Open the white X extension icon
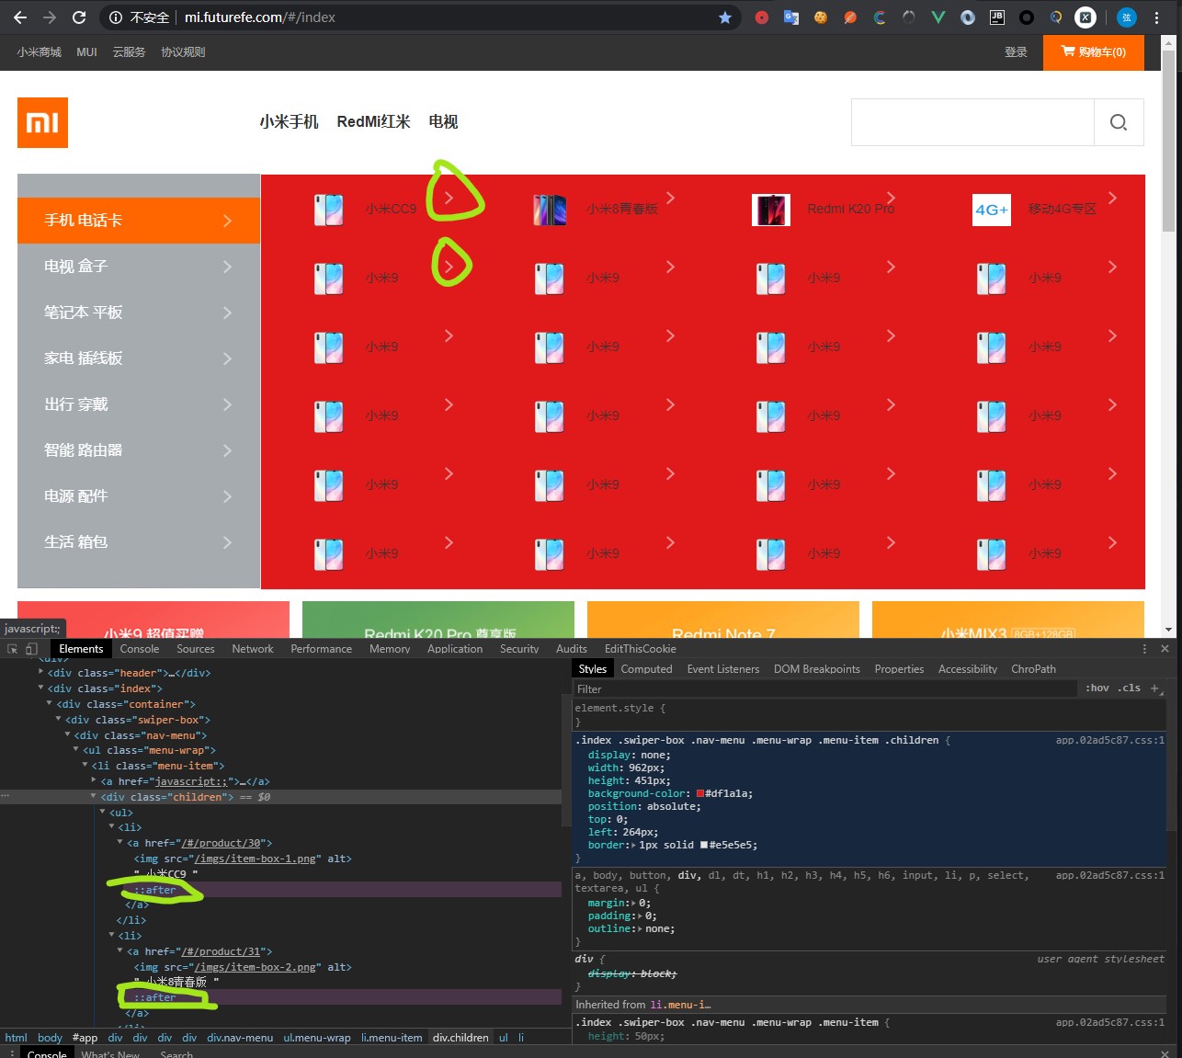Viewport: 1182px width, 1058px height. click(x=1085, y=17)
